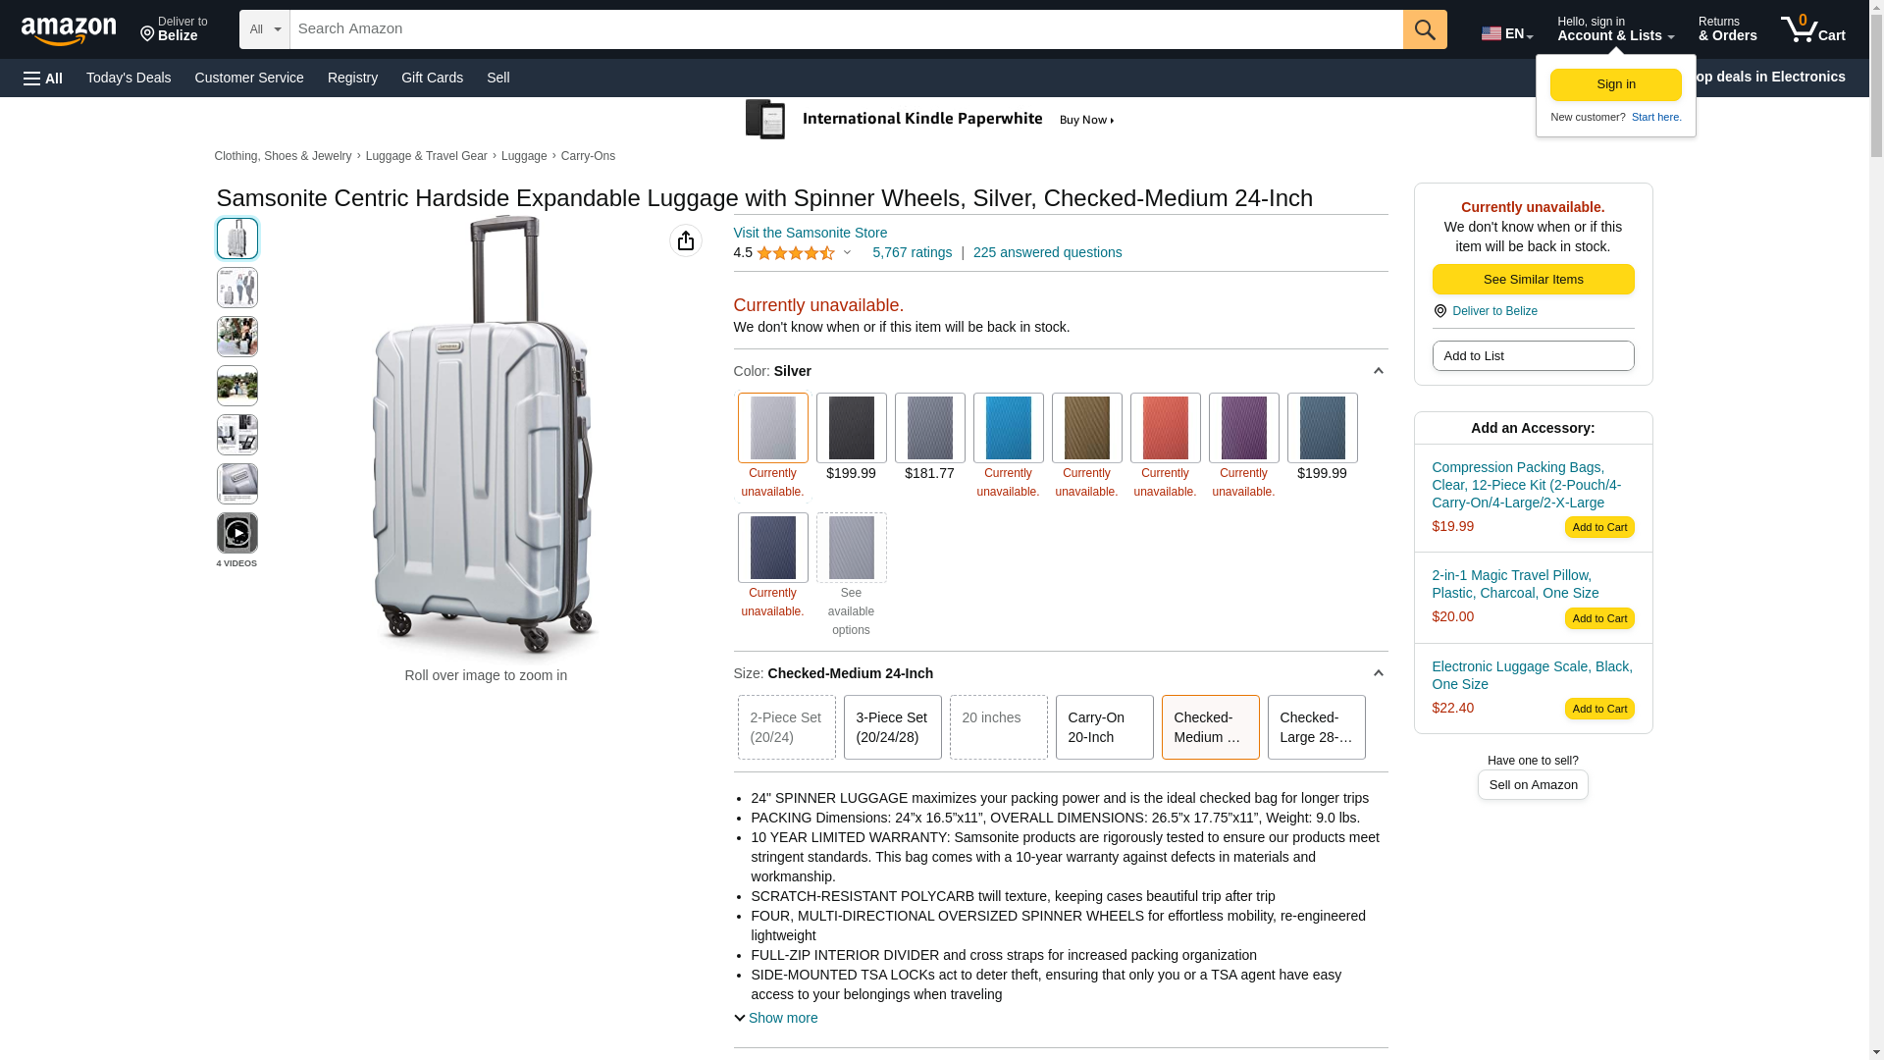This screenshot has height=1060, width=1884.
Task: Open the shopping cart
Action: click(1812, 29)
